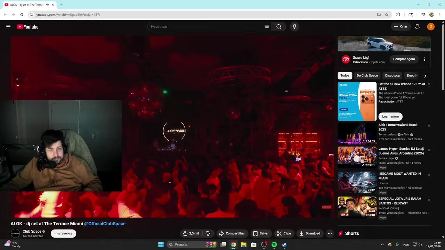The image size is (445, 250).
Task: Select the Discoteca filter chip
Action: [393, 75]
